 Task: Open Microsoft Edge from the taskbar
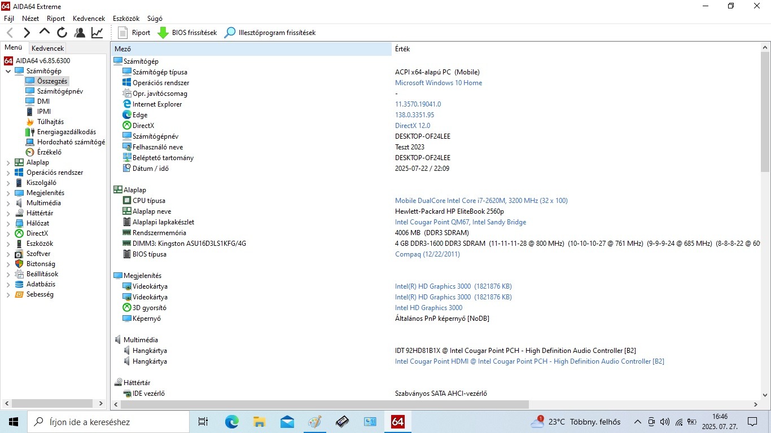click(232, 422)
